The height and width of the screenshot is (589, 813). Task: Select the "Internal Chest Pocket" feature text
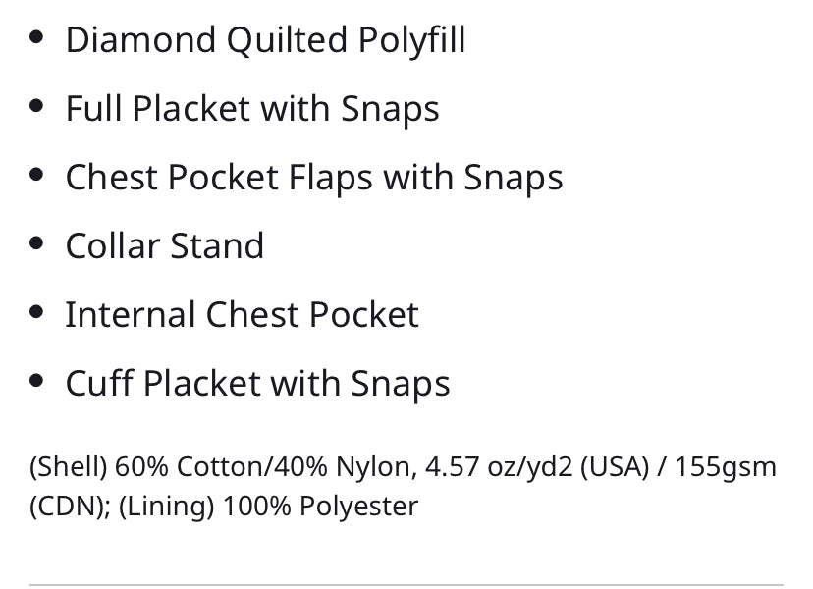242,314
